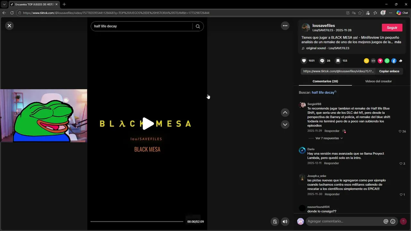Go to the previous video with the up arrow
This screenshot has height=231, width=411.
click(285, 112)
